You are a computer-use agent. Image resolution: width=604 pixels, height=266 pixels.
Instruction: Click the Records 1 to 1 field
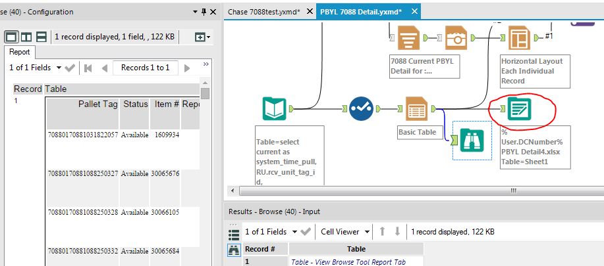(145, 68)
